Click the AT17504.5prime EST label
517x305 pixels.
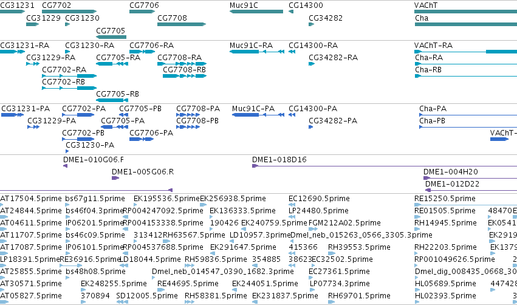point(30,199)
